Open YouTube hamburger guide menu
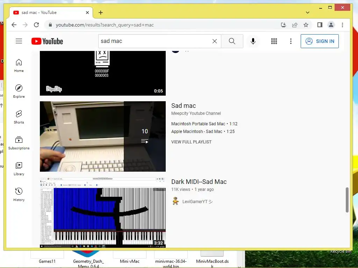The width and height of the screenshot is (358, 268). 19,41
